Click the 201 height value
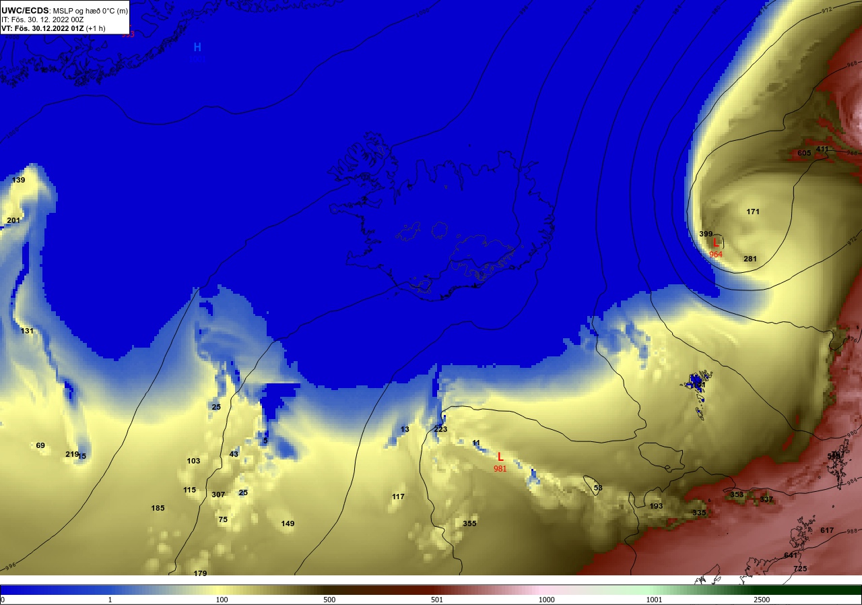 (13, 221)
